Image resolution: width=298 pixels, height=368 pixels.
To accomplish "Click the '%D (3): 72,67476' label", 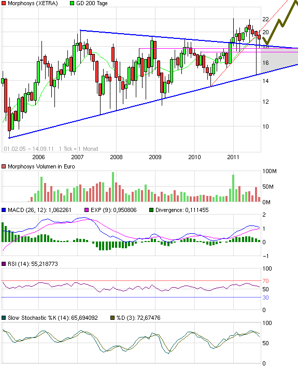I will 138,318.
